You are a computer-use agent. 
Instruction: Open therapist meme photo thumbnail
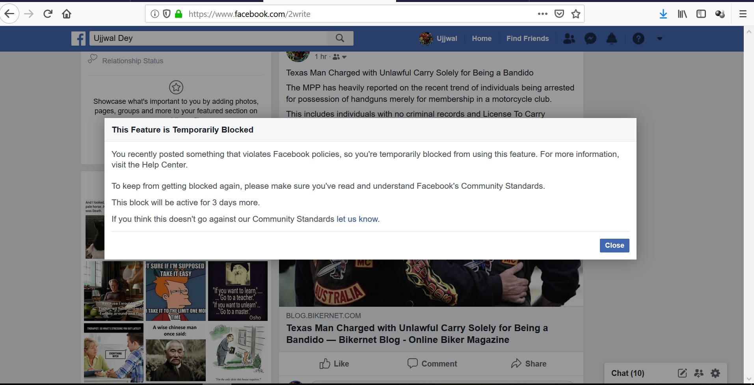(114, 353)
